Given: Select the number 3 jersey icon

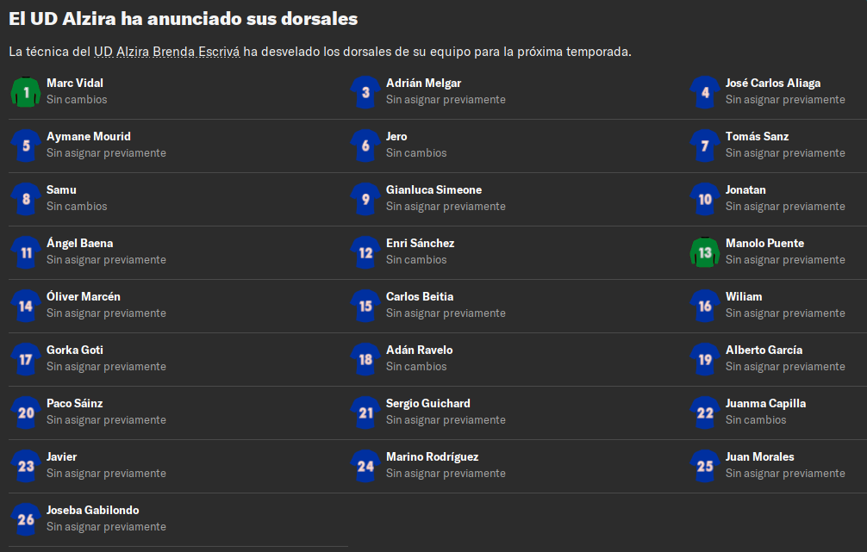Looking at the screenshot, I should click(x=365, y=92).
